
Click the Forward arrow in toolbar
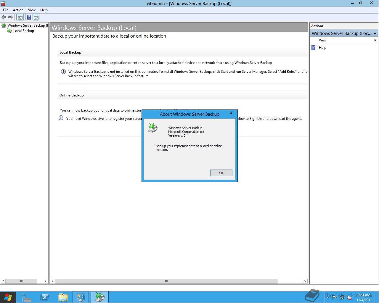11,17
